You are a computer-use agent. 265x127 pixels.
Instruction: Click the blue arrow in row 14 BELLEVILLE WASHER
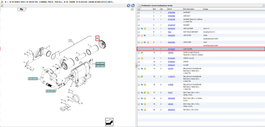[x=142, y=69]
